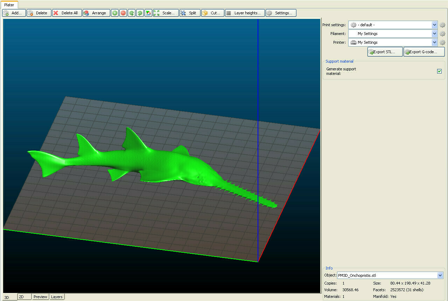Open the Layer heights editor
The width and height of the screenshot is (448, 301).
[245, 13]
